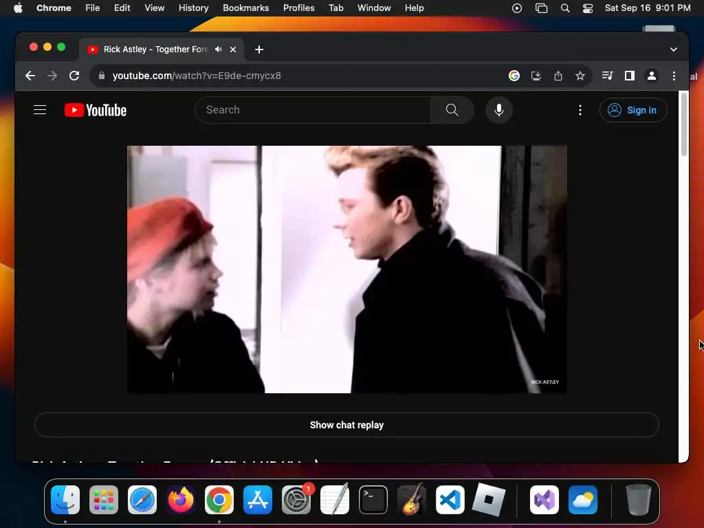Open the Apple menu
Image resolution: width=704 pixels, height=528 pixels.
click(x=17, y=8)
